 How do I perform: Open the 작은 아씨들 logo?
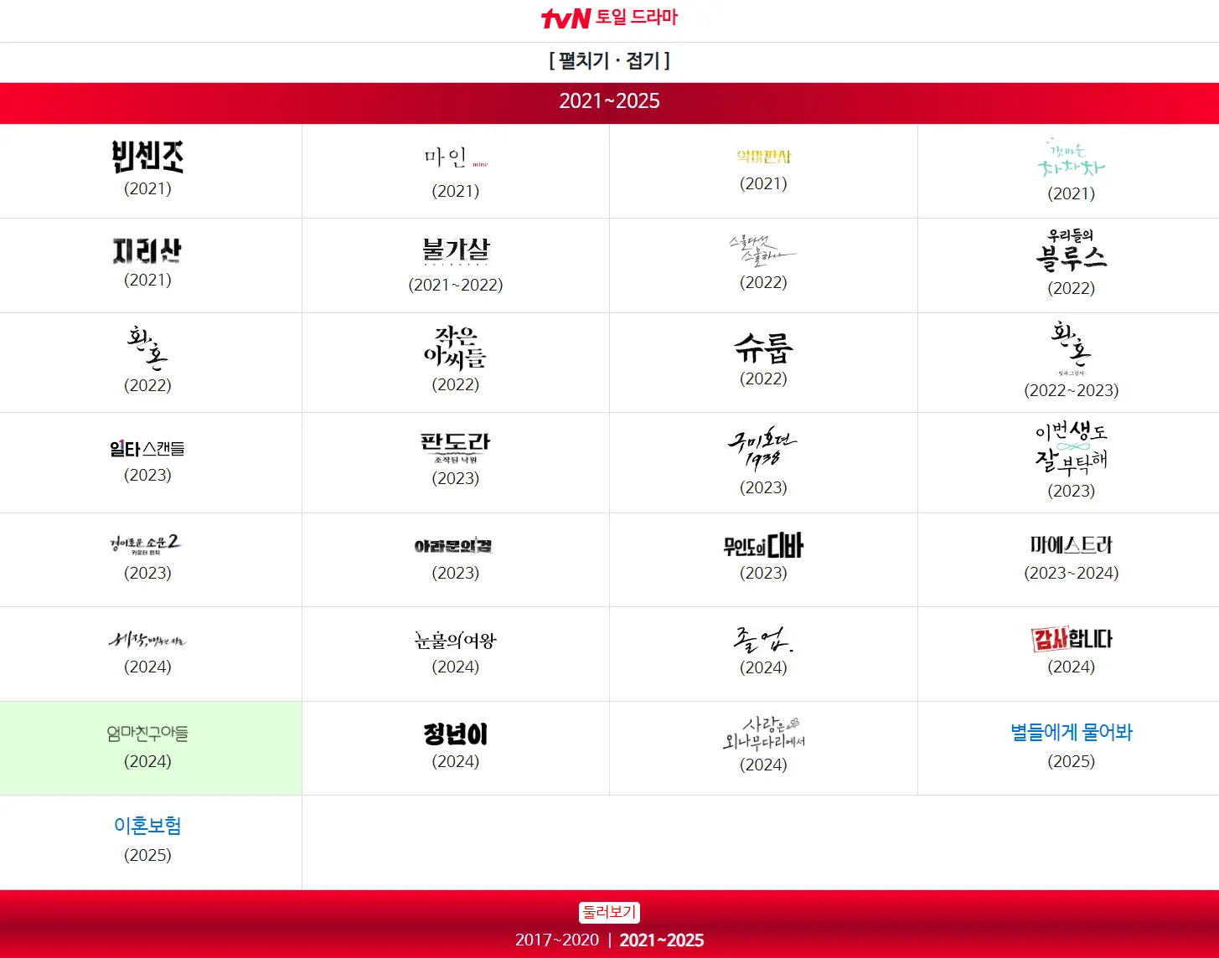coord(455,348)
